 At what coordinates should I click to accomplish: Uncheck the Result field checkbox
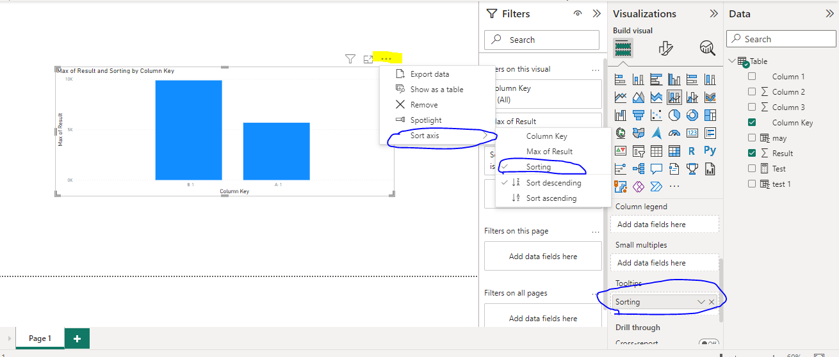(752, 153)
